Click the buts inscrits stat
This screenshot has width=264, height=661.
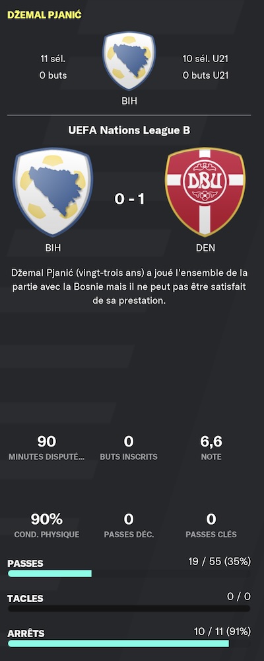[129, 447]
